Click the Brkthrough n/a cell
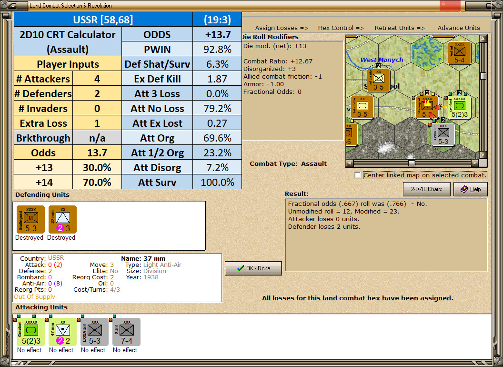 97,138
